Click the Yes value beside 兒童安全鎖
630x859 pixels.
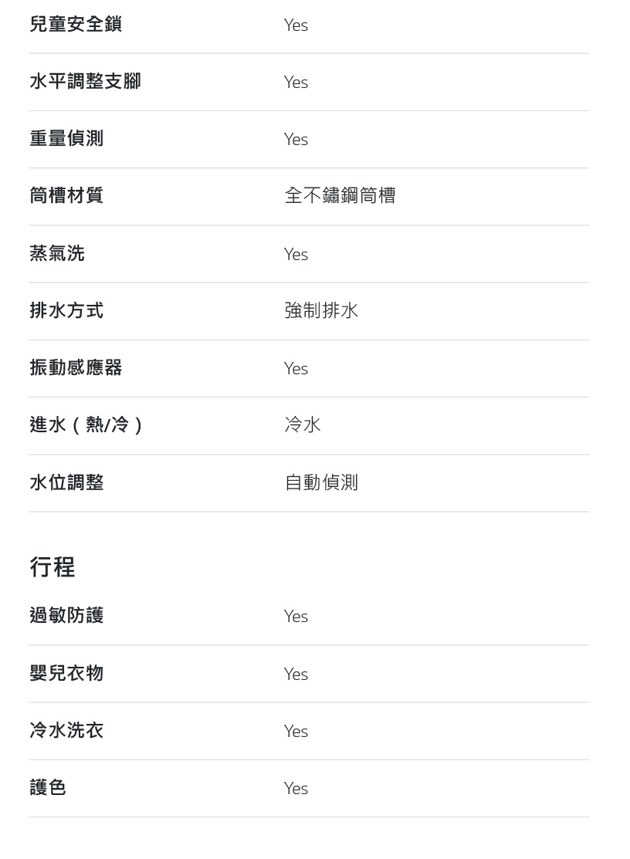(x=296, y=25)
